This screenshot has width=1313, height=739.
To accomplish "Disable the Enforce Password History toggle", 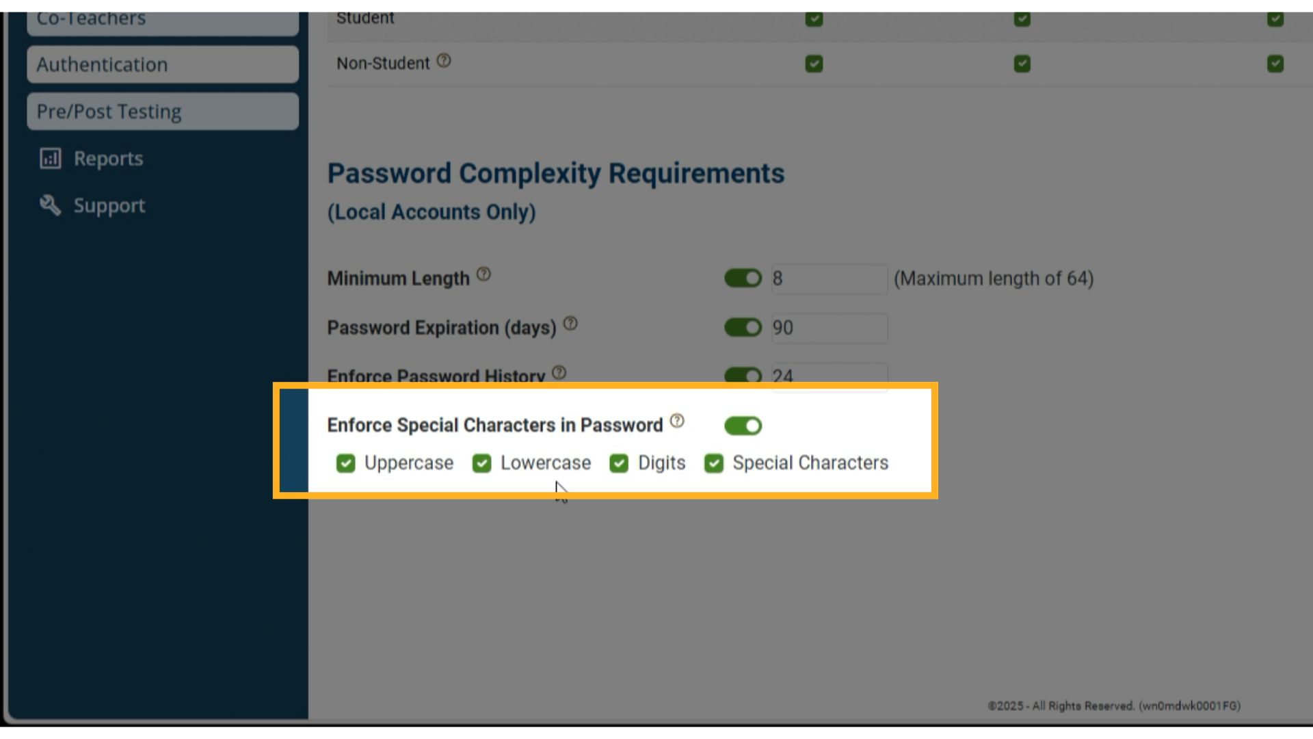I will pyautogui.click(x=743, y=376).
